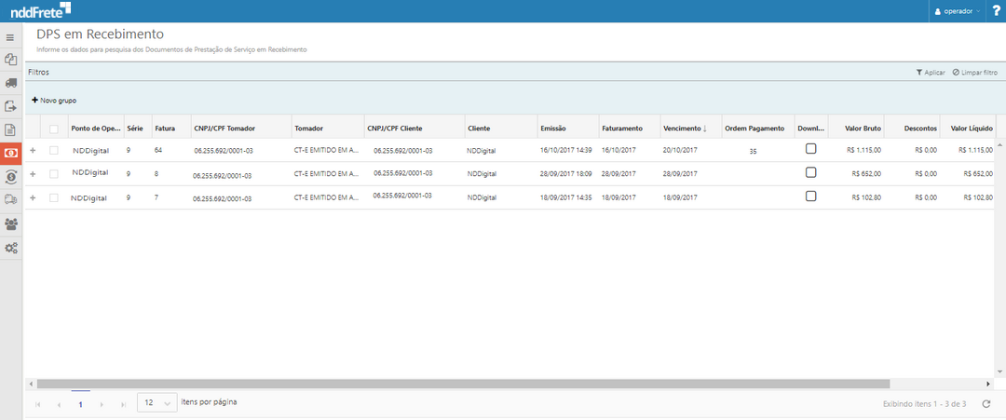Click Novo grupo to add filter group
This screenshot has height=420, width=1006.
click(x=54, y=100)
